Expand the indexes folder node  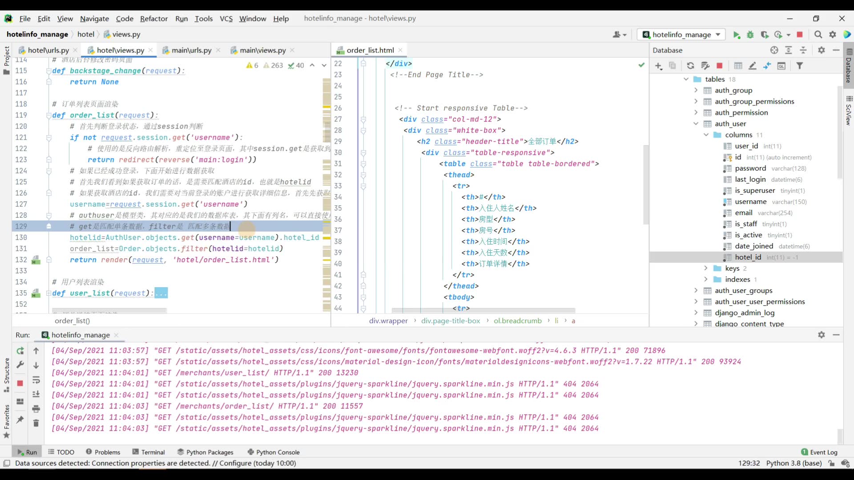click(x=706, y=279)
